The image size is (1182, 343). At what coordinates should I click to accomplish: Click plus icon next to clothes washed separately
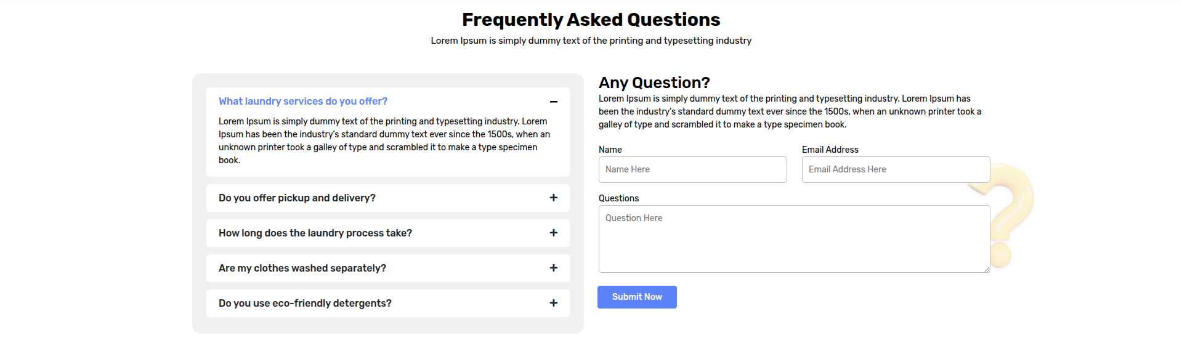pos(553,268)
